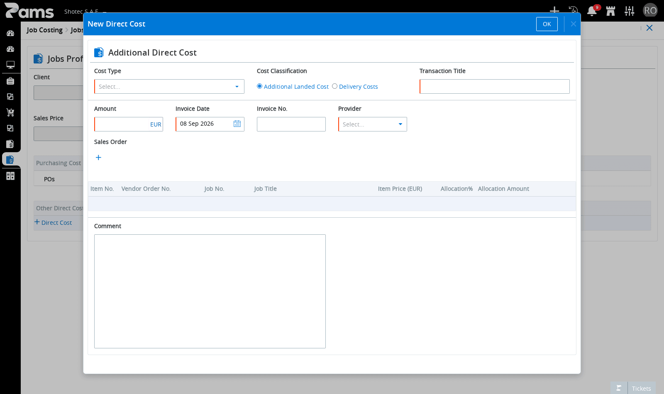Close the New Direct Cost dialog
The image size is (664, 394).
tap(573, 24)
